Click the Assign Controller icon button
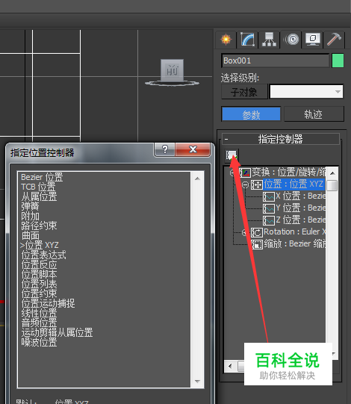This screenshot has height=404, width=351. 232,155
